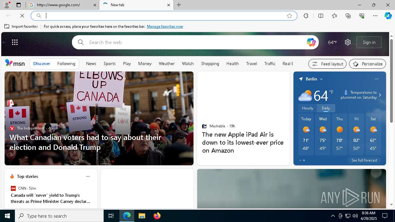Open the Apple iPad Air article

[x=243, y=142]
